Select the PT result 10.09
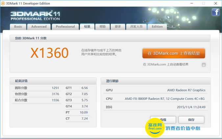 [84, 112]
